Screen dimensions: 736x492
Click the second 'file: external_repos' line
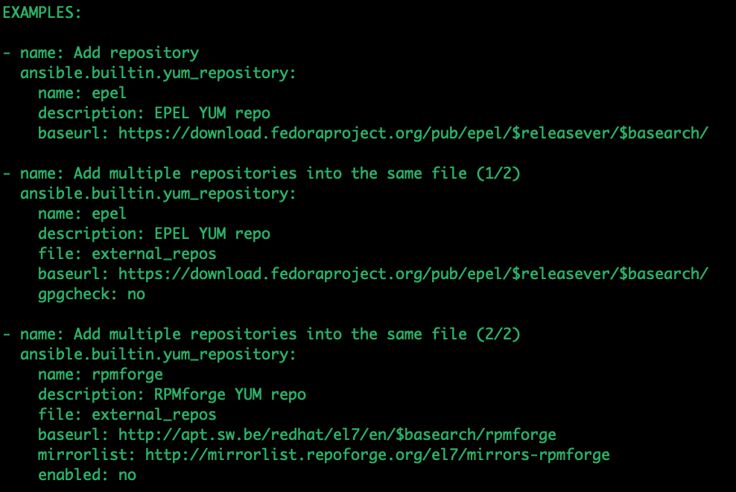coord(127,415)
